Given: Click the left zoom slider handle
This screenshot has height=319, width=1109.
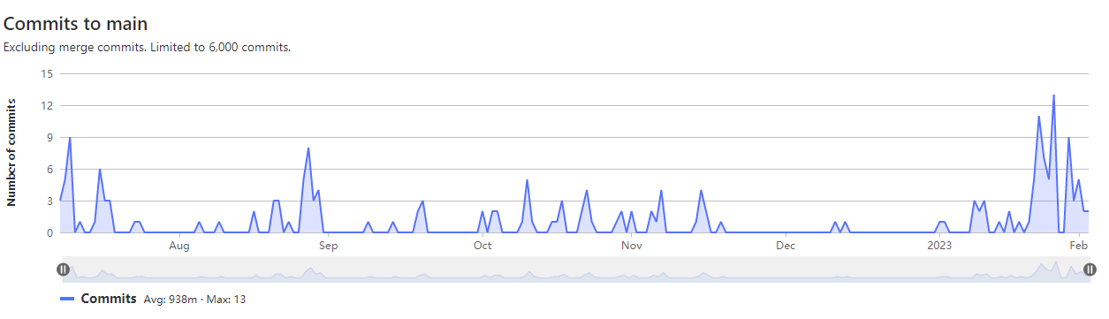Looking at the screenshot, I should 64,270.
